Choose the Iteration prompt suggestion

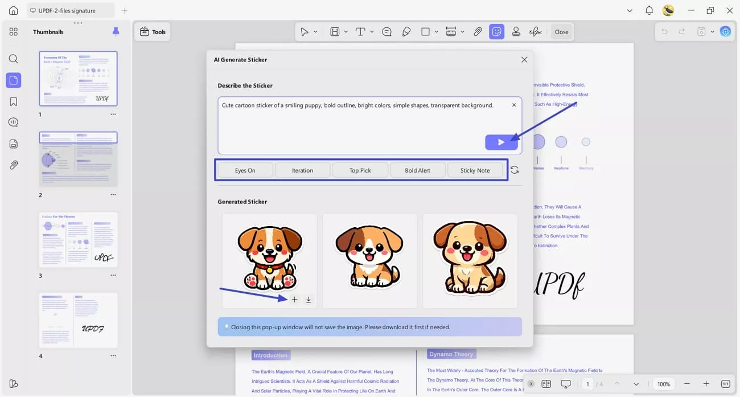tap(302, 170)
